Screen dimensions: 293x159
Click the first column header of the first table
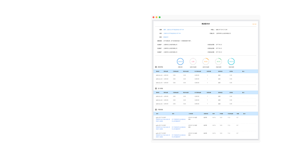[158, 71]
